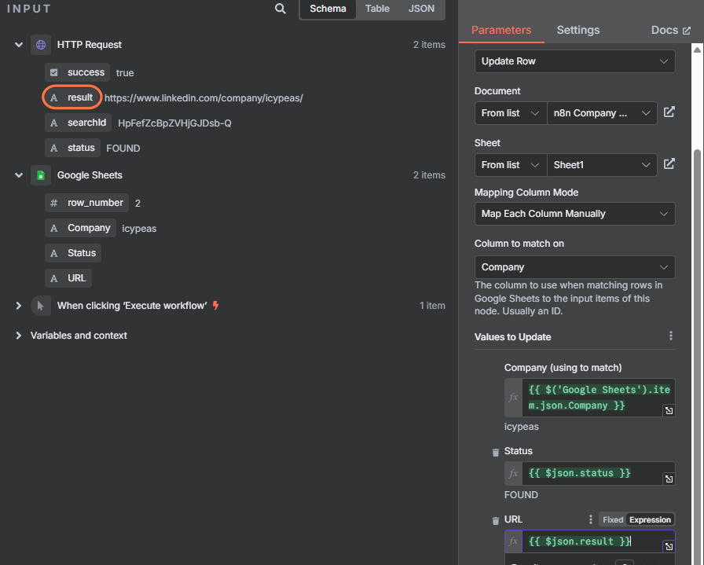Click the success boolean type icon
The height and width of the screenshot is (565, 704).
(54, 73)
